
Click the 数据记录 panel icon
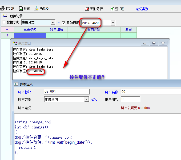point(5,16)
